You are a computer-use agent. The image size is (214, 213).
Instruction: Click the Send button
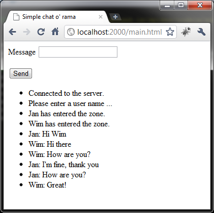[x=21, y=73]
